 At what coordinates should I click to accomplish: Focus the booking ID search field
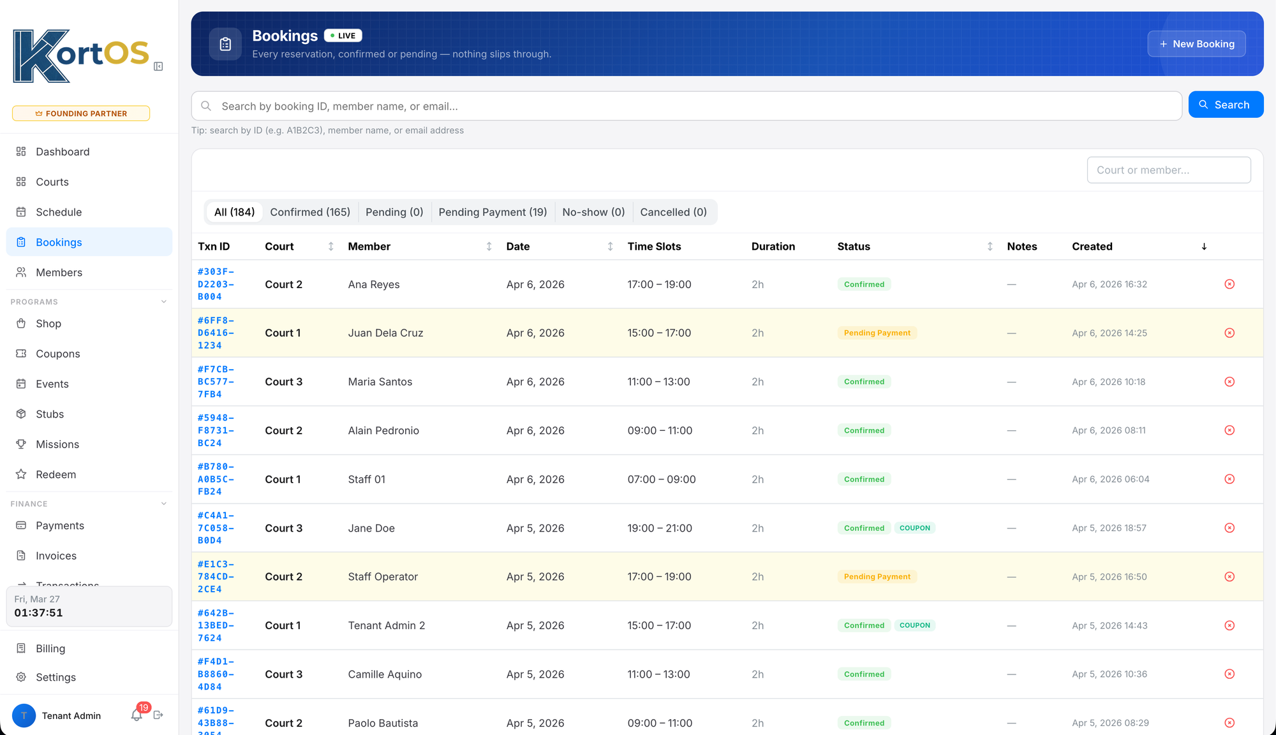686,106
